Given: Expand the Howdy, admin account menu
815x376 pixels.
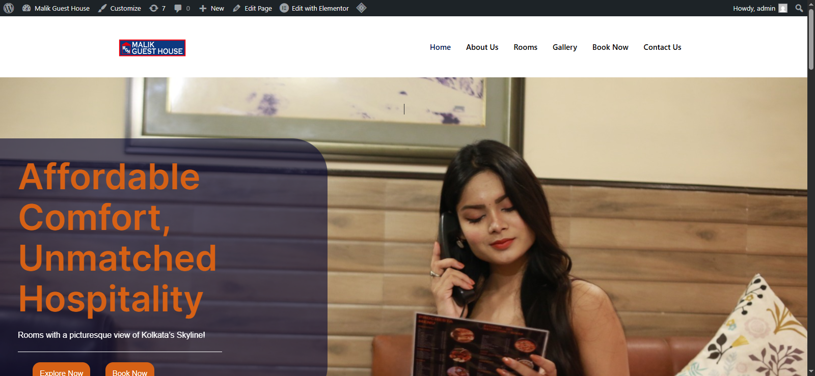Looking at the screenshot, I should 754,8.
